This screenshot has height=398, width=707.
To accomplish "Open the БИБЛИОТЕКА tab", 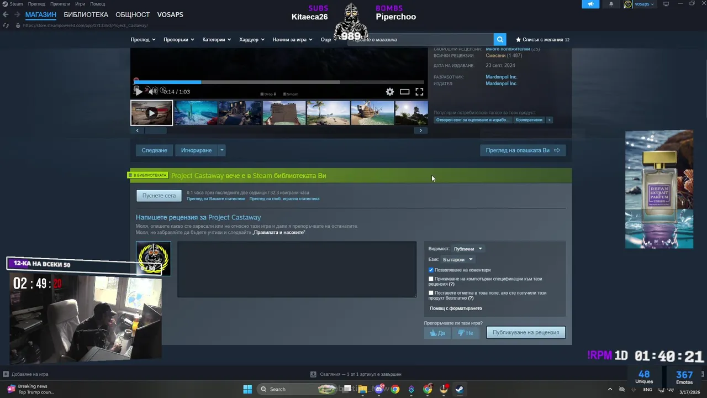I will [x=86, y=14].
